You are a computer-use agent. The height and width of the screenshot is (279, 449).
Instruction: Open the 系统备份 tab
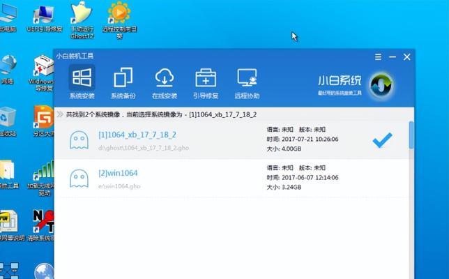(123, 84)
